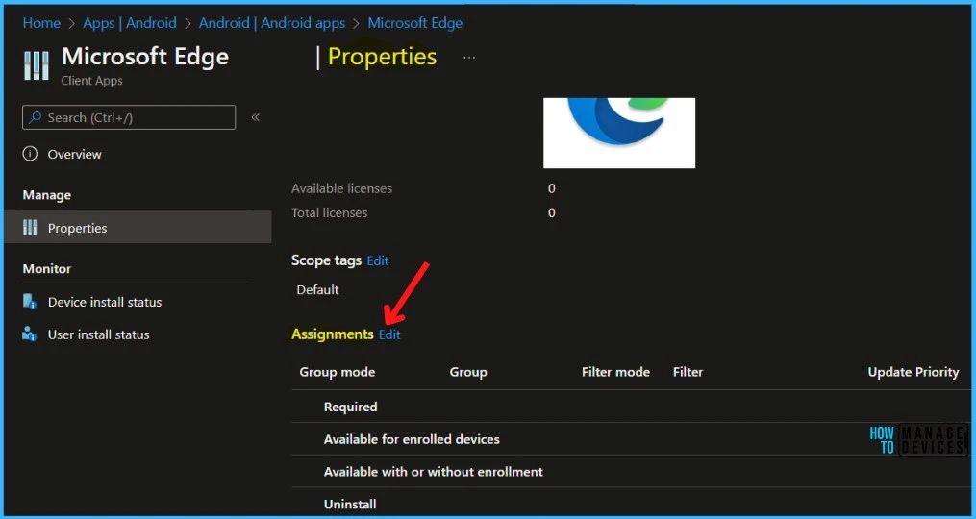Click the Group mode column header

[x=338, y=372]
